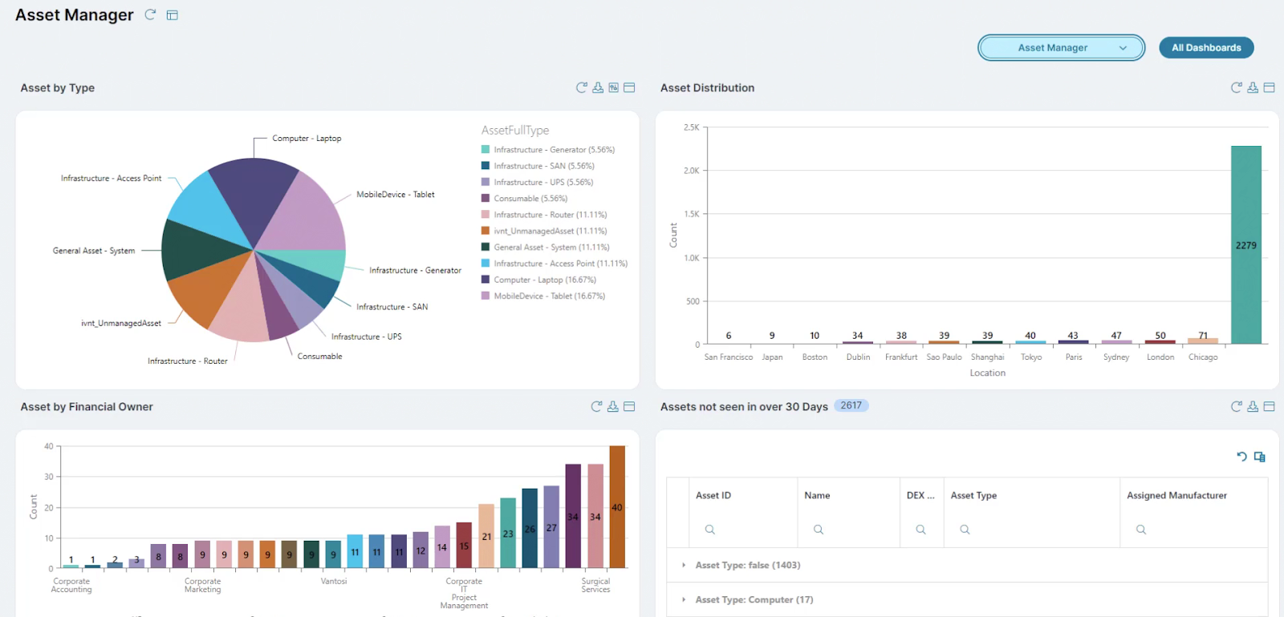
Task: Open the grid column chooser icon
Action: coord(1259,457)
